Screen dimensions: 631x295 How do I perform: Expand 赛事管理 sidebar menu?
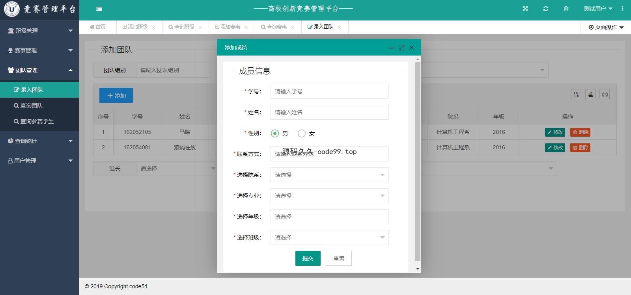pyautogui.click(x=39, y=50)
